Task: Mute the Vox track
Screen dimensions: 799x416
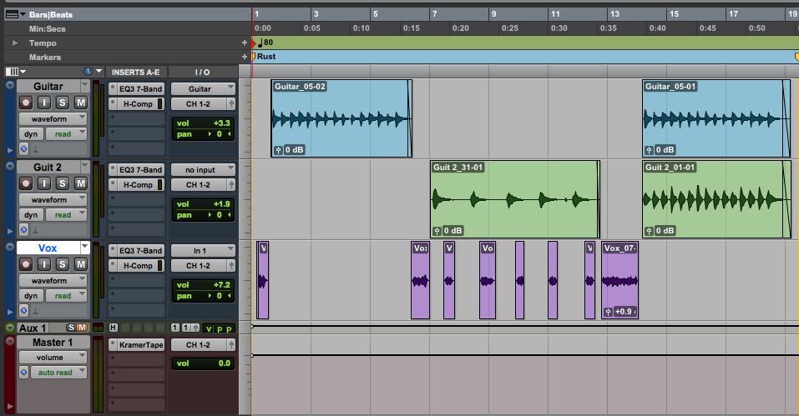Action: (80, 264)
